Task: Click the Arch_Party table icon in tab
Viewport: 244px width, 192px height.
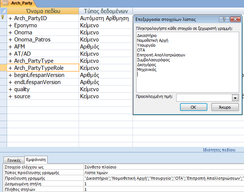Action: point(5,3)
